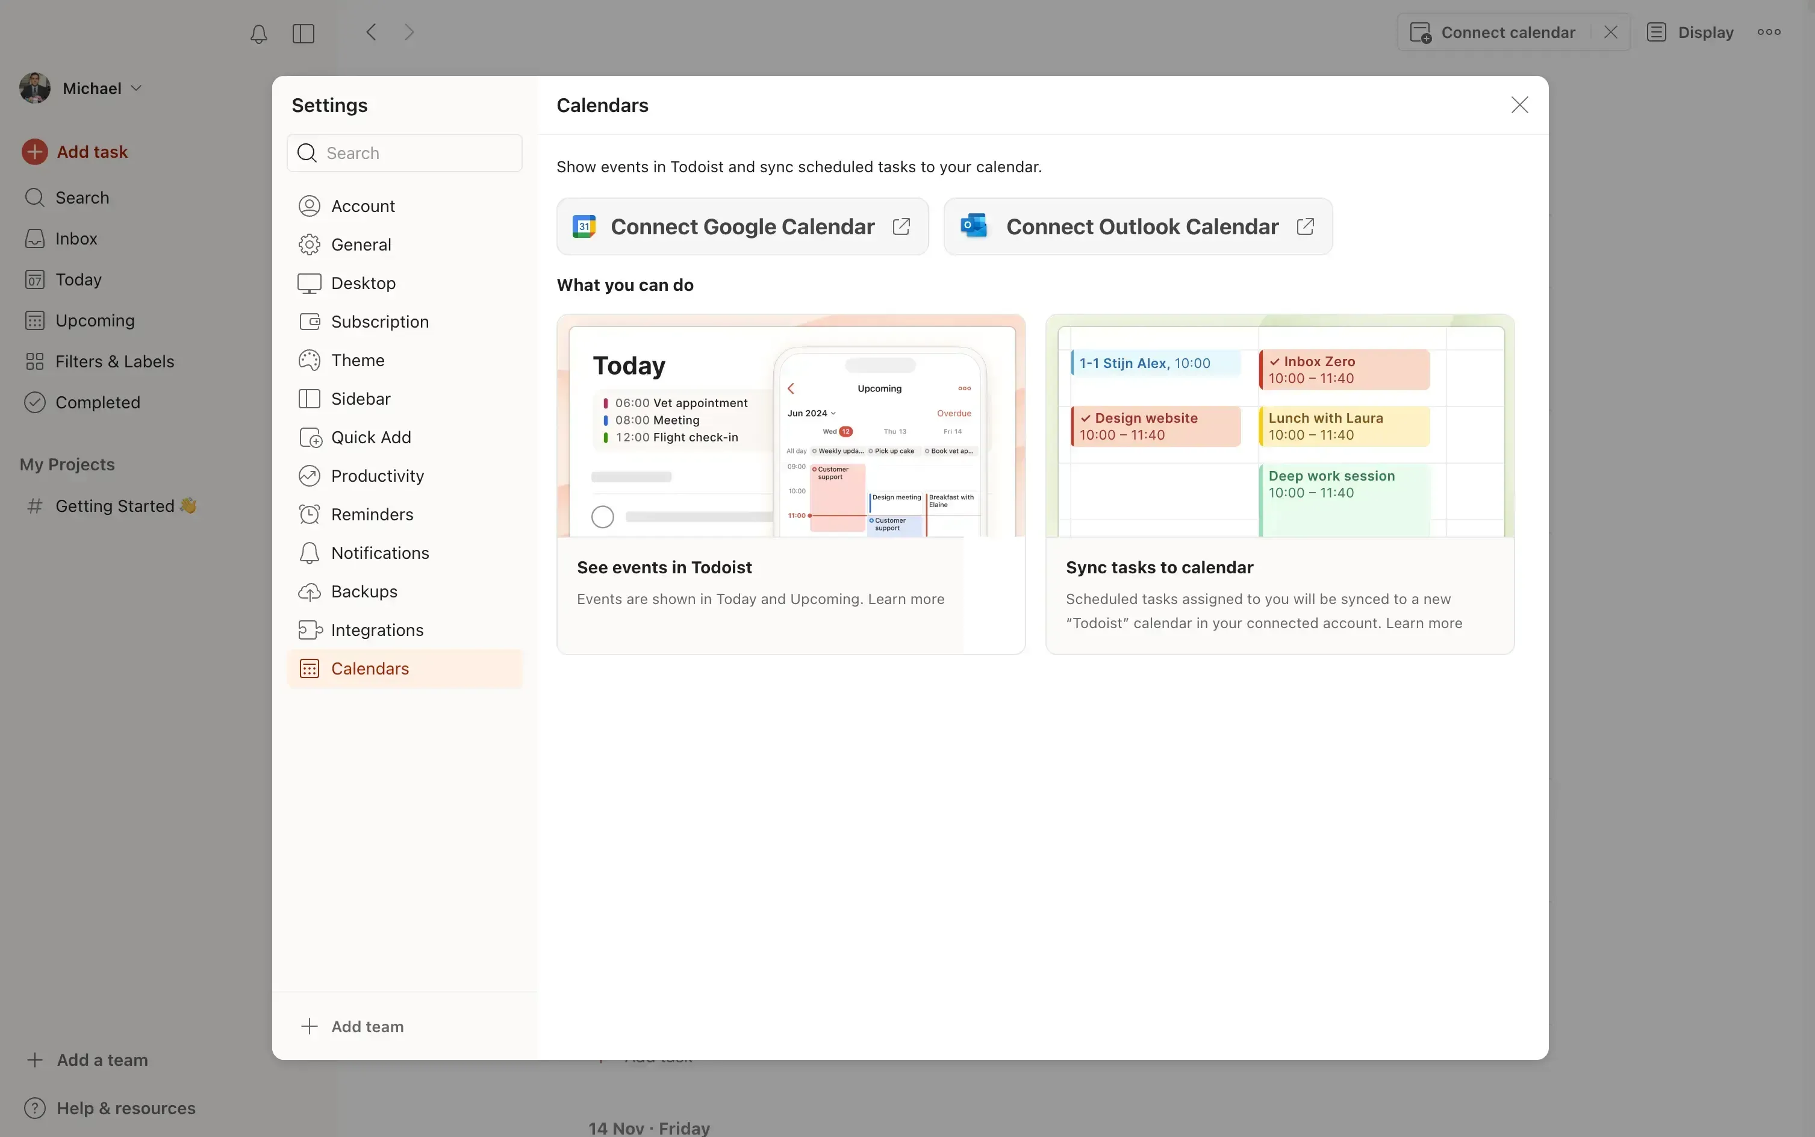Open the Account settings section
The width and height of the screenshot is (1815, 1137).
[x=363, y=205]
